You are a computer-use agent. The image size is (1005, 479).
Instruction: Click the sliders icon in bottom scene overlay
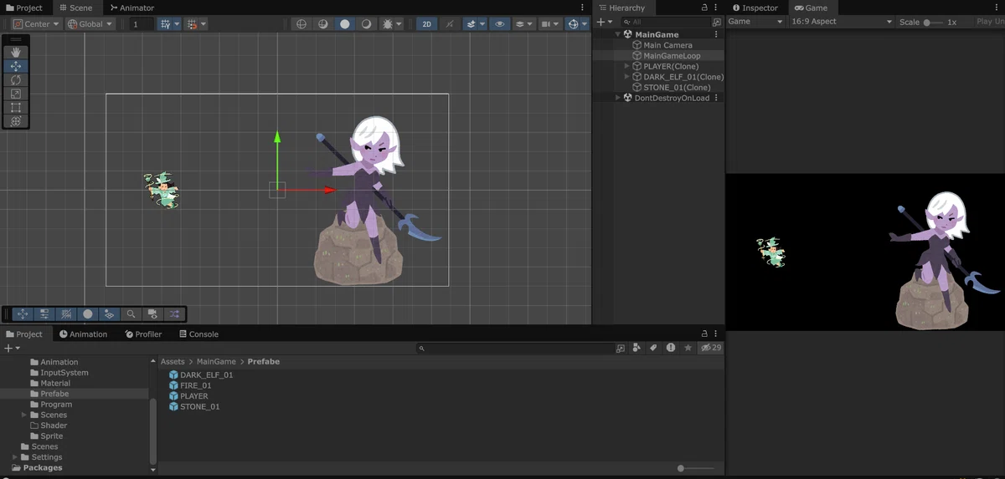[x=44, y=314]
